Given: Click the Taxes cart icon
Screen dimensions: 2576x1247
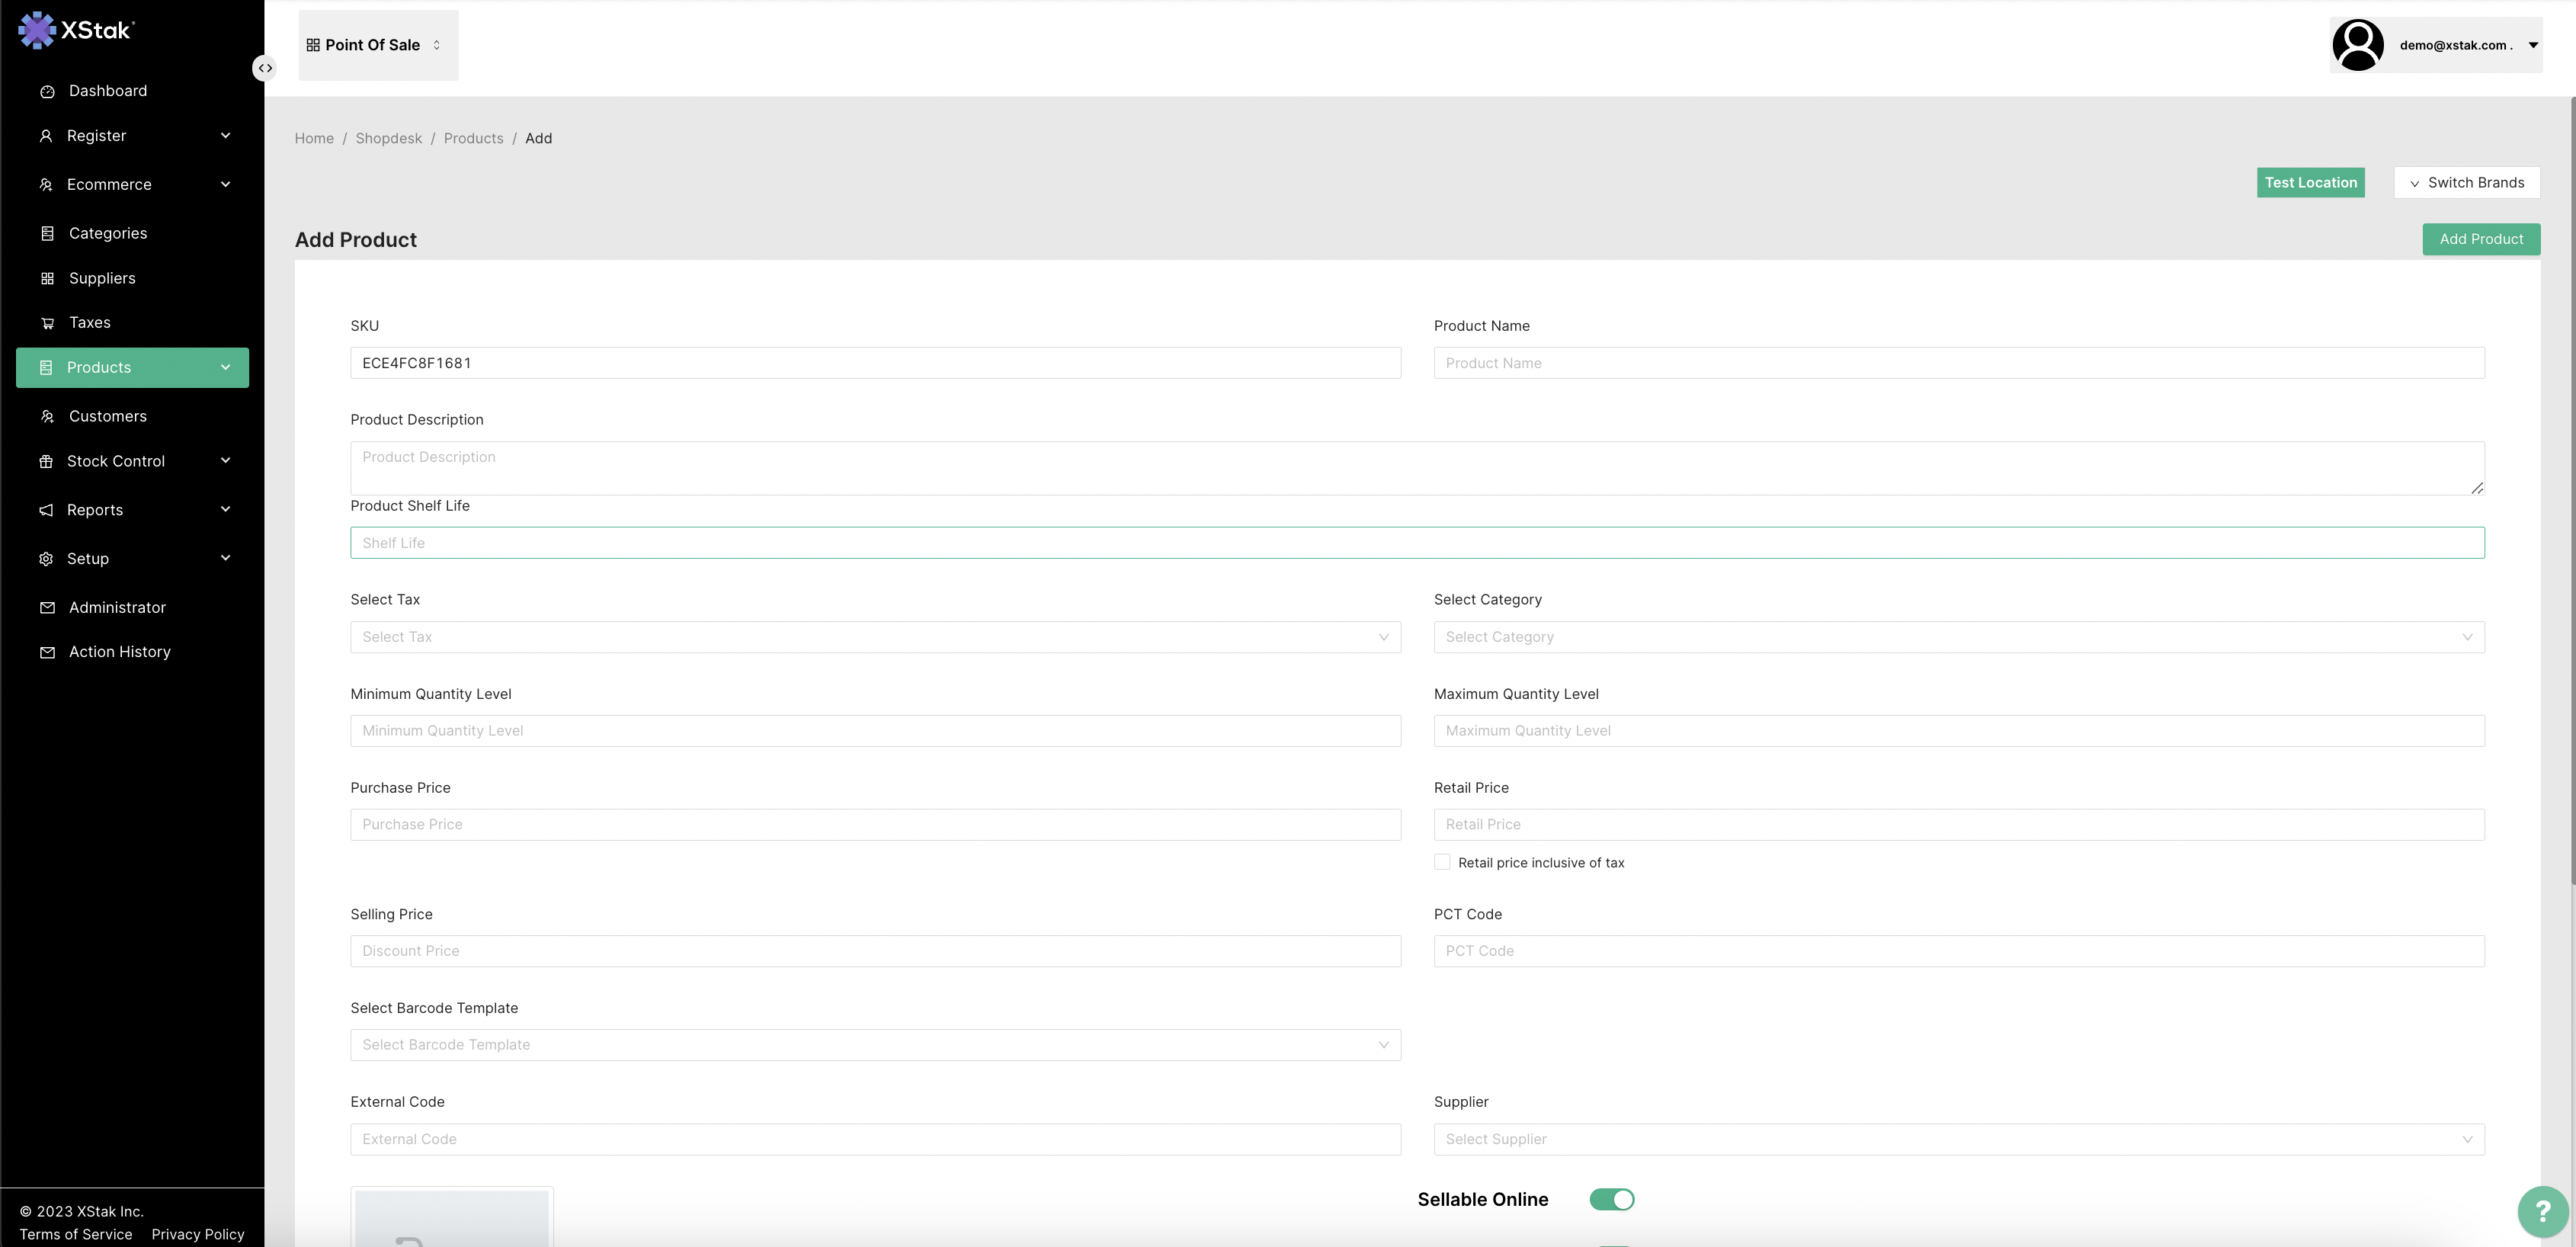Looking at the screenshot, I should [47, 323].
